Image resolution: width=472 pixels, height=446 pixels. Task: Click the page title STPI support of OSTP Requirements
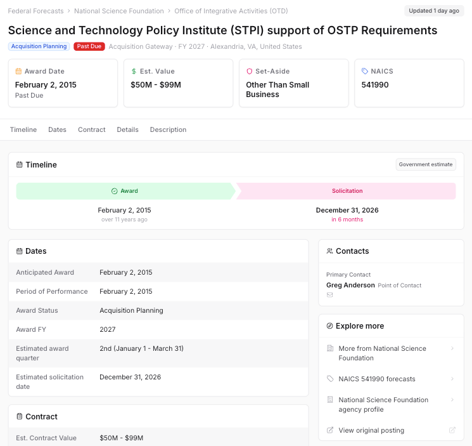pos(222,30)
